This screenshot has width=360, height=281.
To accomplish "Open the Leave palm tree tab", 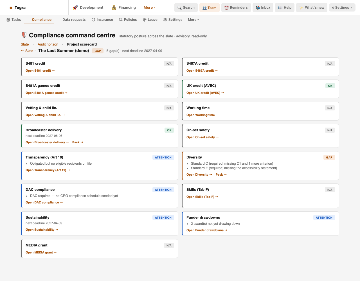I will [150, 20].
